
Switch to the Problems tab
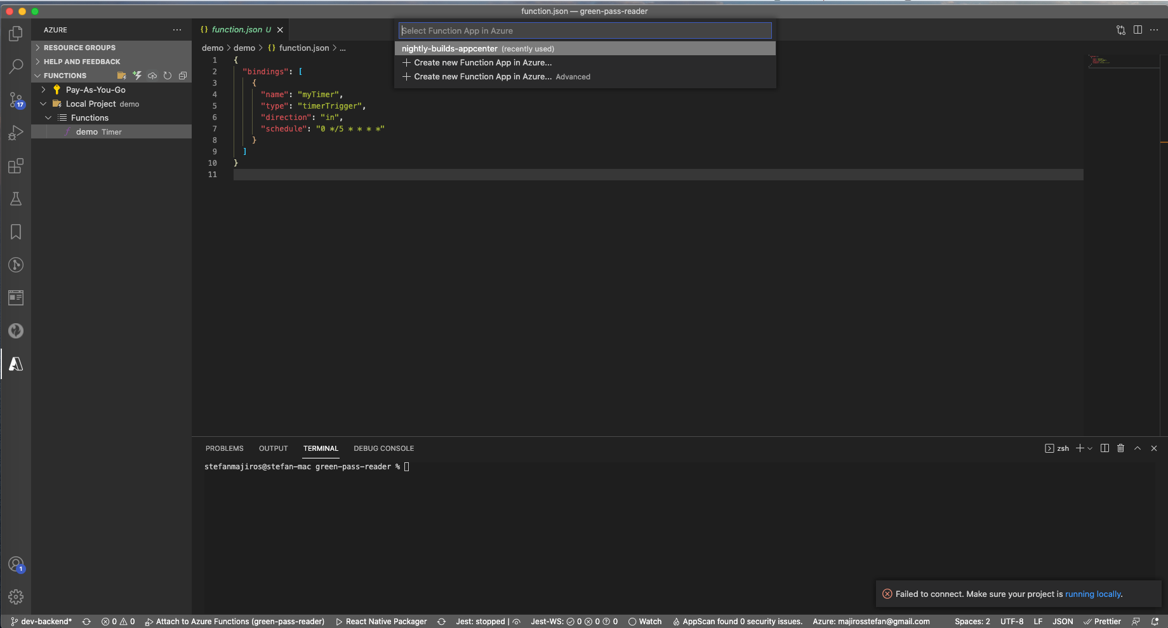click(224, 448)
